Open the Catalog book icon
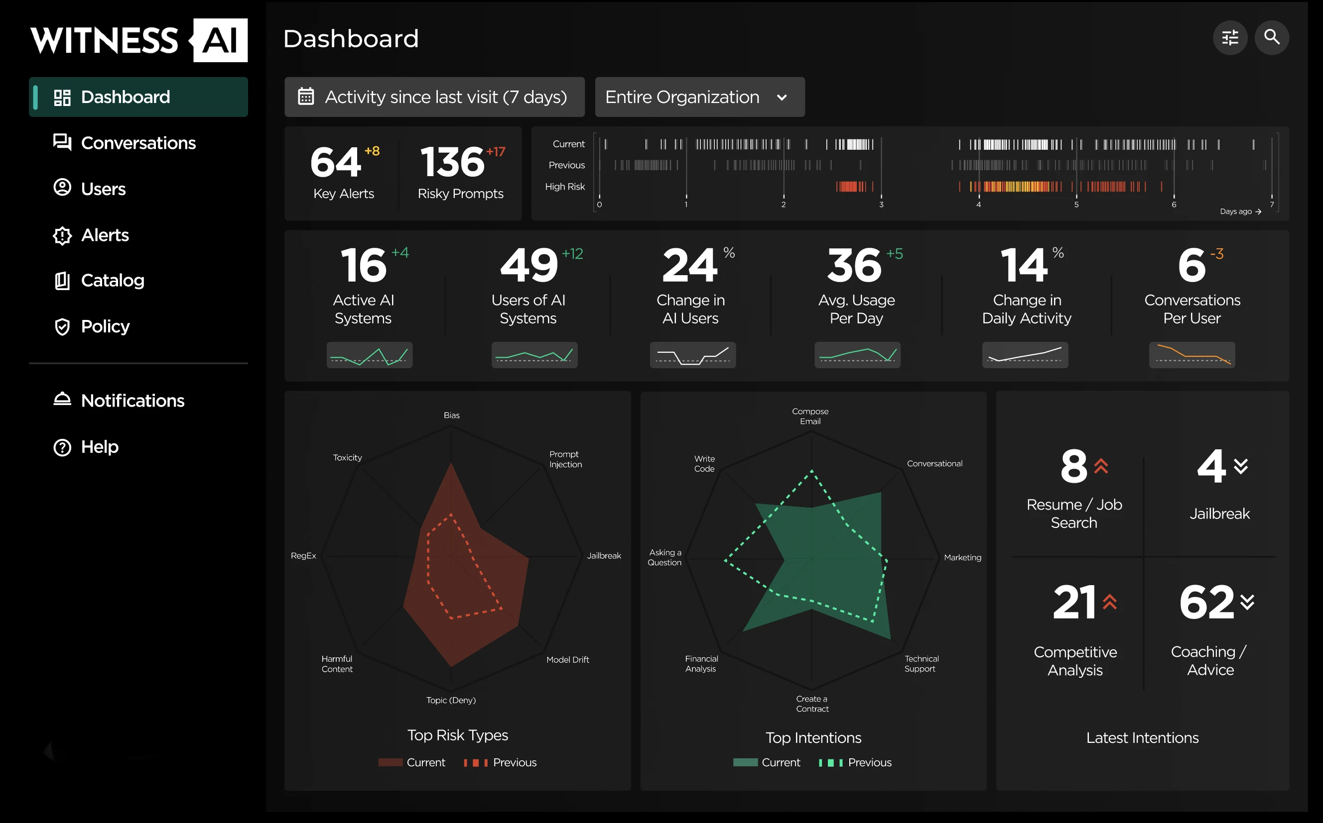The height and width of the screenshot is (823, 1323). click(x=62, y=280)
